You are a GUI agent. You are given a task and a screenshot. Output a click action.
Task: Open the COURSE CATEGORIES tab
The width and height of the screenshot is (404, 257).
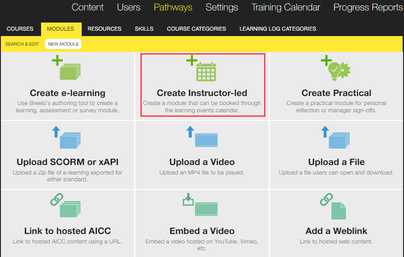pyautogui.click(x=196, y=29)
